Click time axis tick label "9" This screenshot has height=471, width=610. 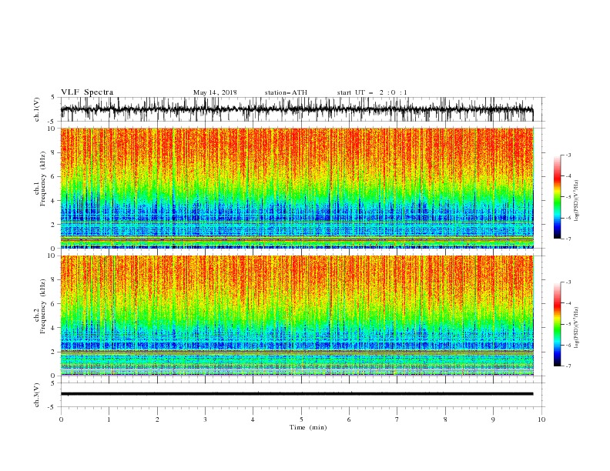493,419
